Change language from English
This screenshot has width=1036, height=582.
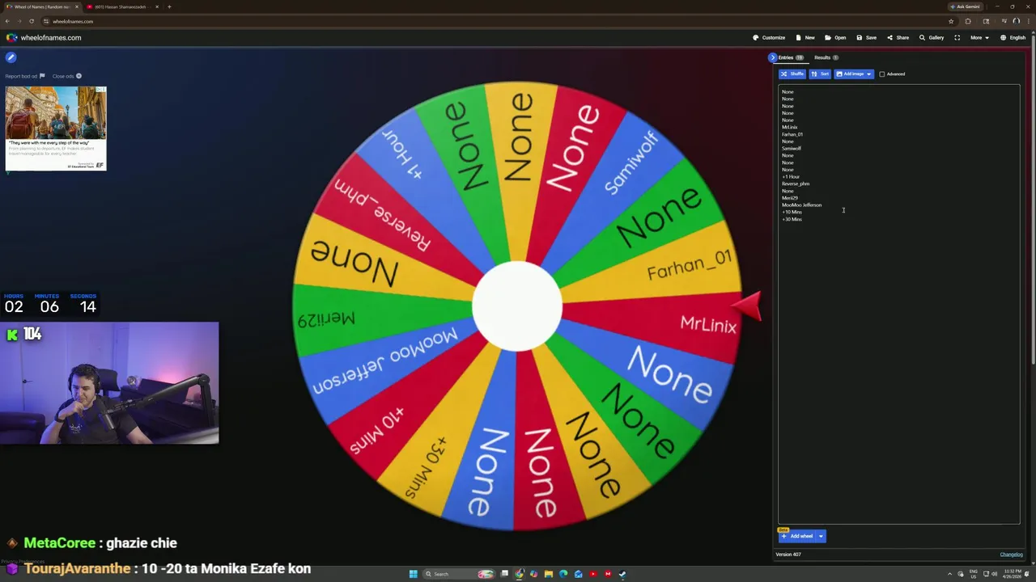pyautogui.click(x=1013, y=37)
